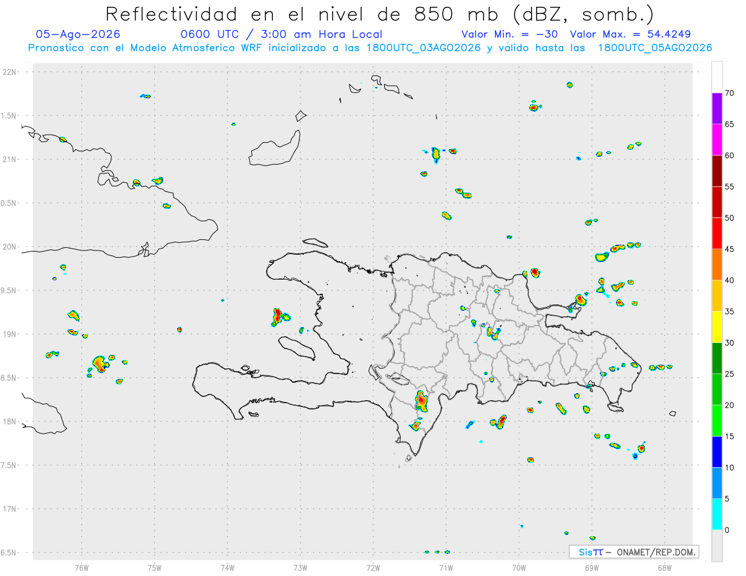This screenshot has height=576, width=746.
Task: Click the colorbar value label '20'
Action: tap(729, 405)
